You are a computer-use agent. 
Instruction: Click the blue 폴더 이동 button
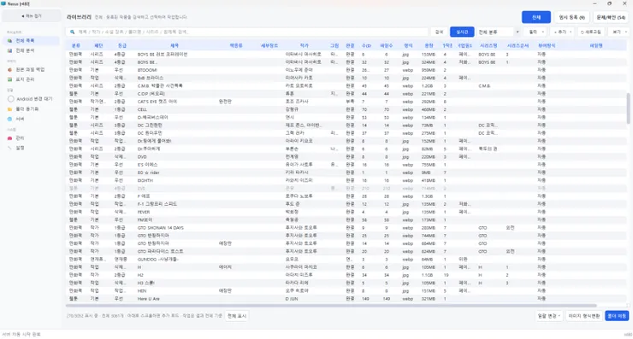[617, 316]
